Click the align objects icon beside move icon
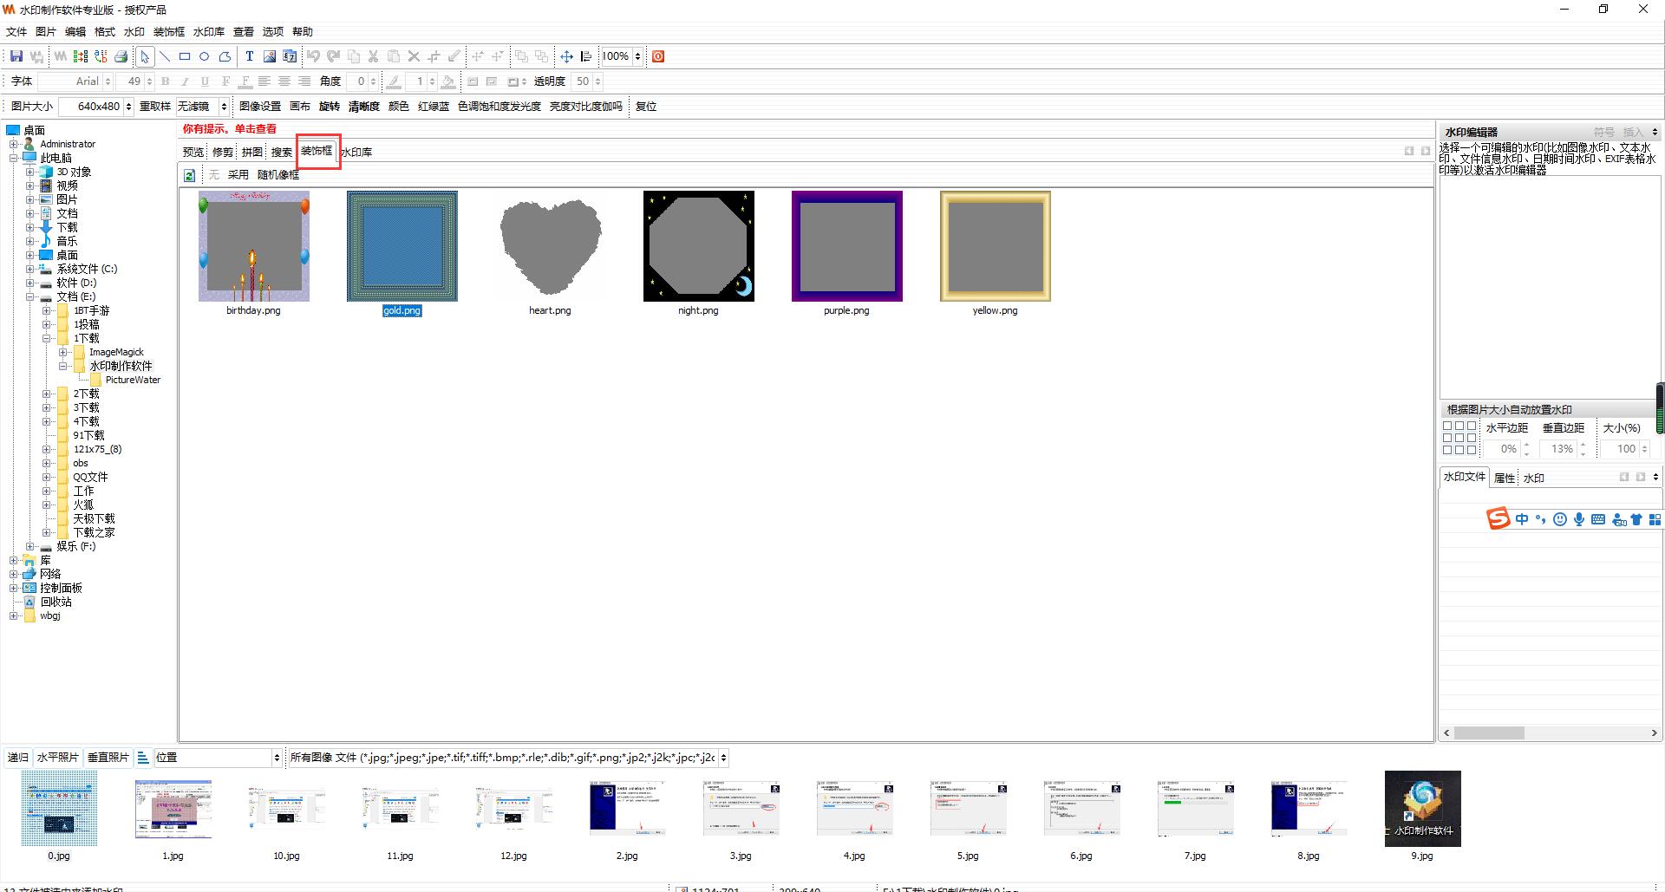Image resolution: width=1665 pixels, height=892 pixels. click(x=586, y=56)
